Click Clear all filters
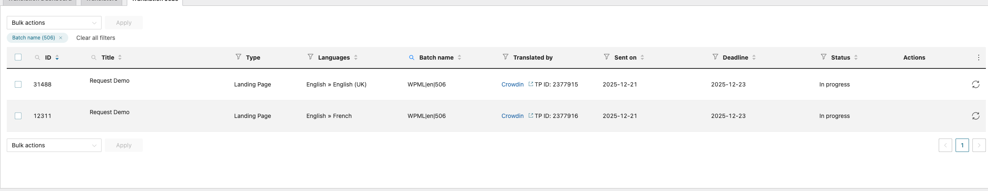The image size is (988, 191). [x=96, y=38]
